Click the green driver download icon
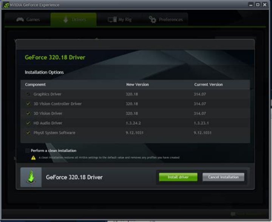Screen dimensions: 272x222 [x=31, y=177]
